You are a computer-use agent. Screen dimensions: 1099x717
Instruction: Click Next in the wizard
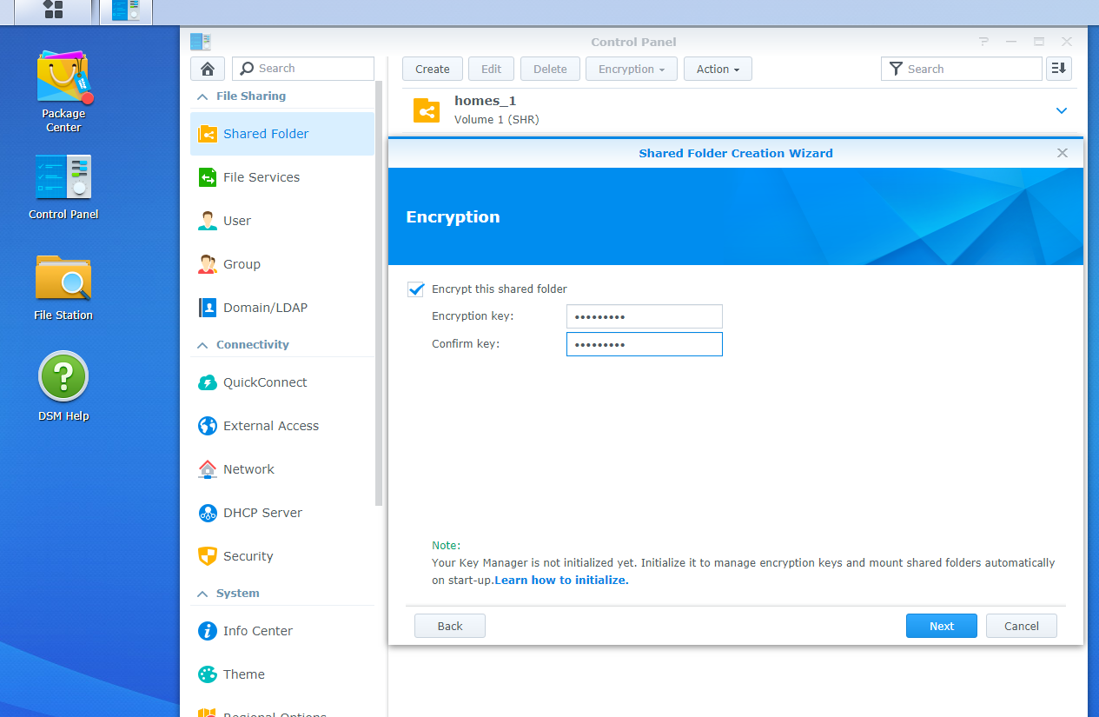(x=942, y=626)
